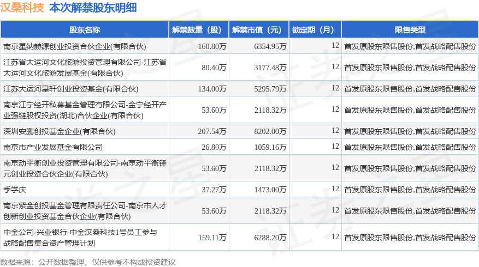479x267 pixels.
Task: Click the 解禁数量（股） column header
Action: [199, 29]
